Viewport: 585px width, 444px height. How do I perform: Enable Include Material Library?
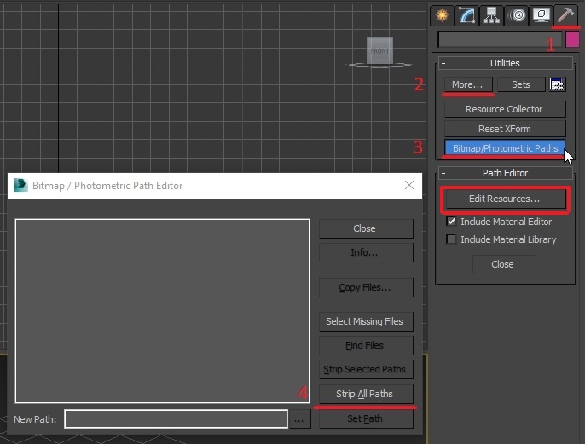coord(451,239)
